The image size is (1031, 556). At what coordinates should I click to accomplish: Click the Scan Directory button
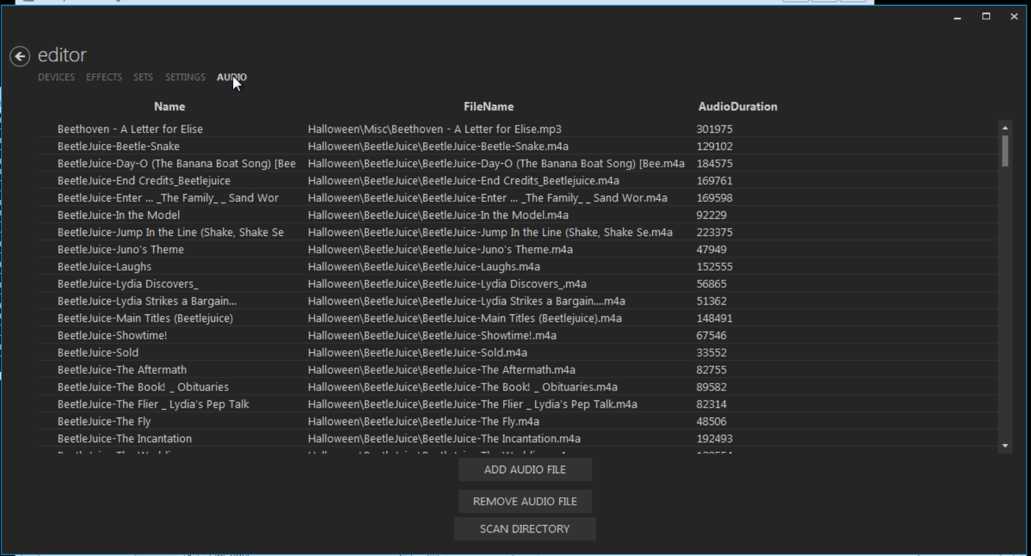525,529
